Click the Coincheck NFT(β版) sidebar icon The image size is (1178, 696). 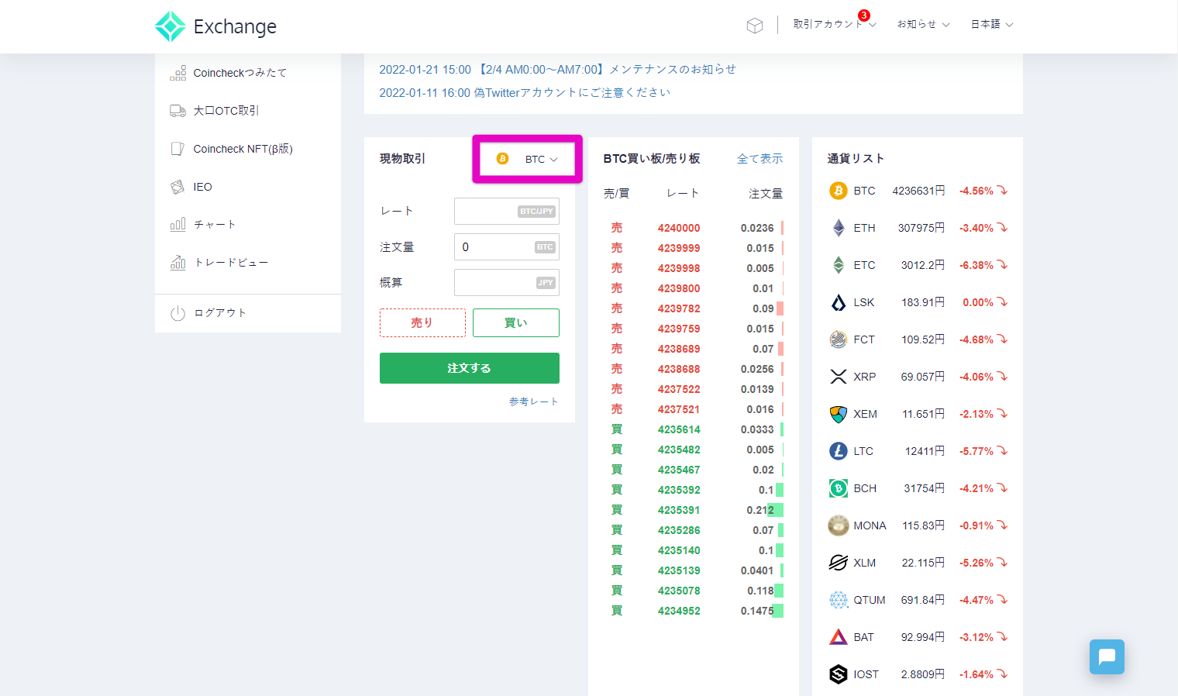pos(177,148)
